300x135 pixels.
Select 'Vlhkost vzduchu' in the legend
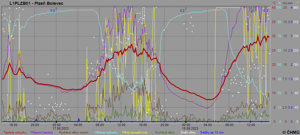106,132
